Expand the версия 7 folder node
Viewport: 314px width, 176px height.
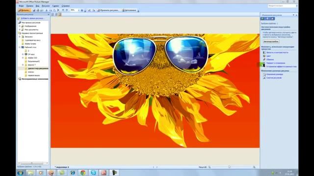(23, 65)
